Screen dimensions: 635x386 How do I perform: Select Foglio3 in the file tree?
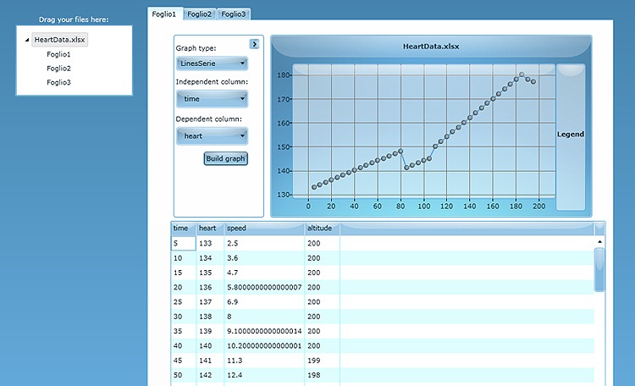pyautogui.click(x=58, y=82)
